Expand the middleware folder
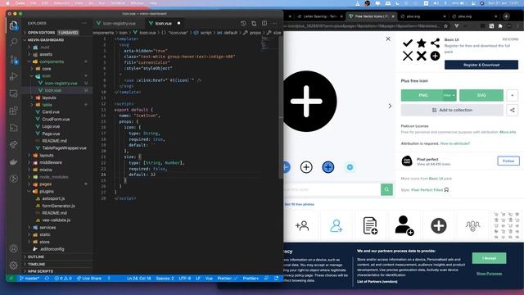524x295 pixels. pos(29,162)
